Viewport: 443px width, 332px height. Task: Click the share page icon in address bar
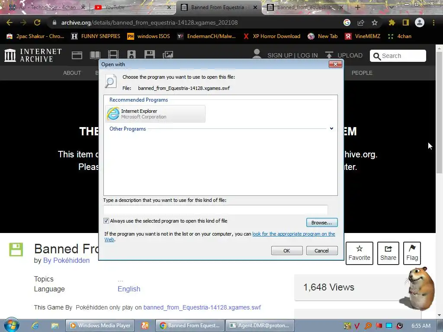(x=361, y=22)
